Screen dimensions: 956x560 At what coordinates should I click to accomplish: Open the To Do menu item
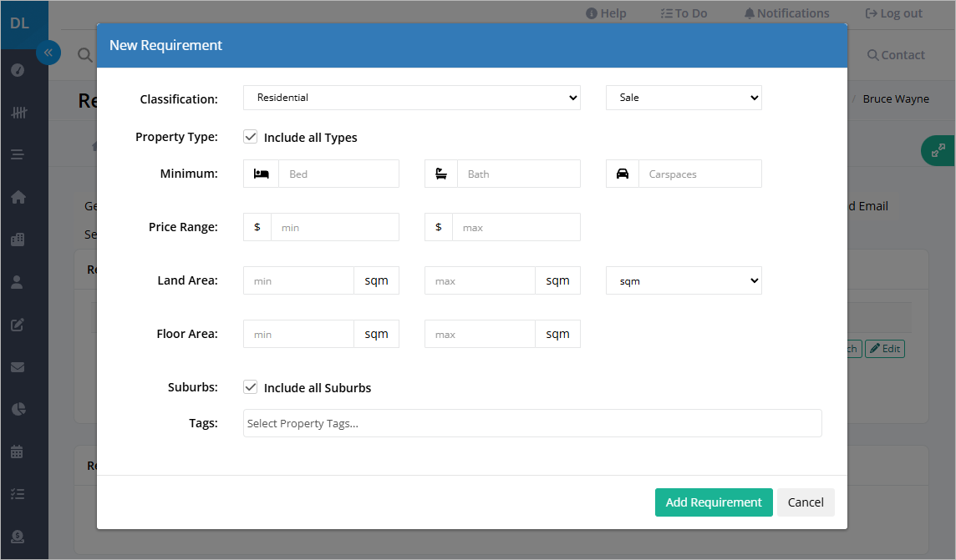(x=684, y=13)
